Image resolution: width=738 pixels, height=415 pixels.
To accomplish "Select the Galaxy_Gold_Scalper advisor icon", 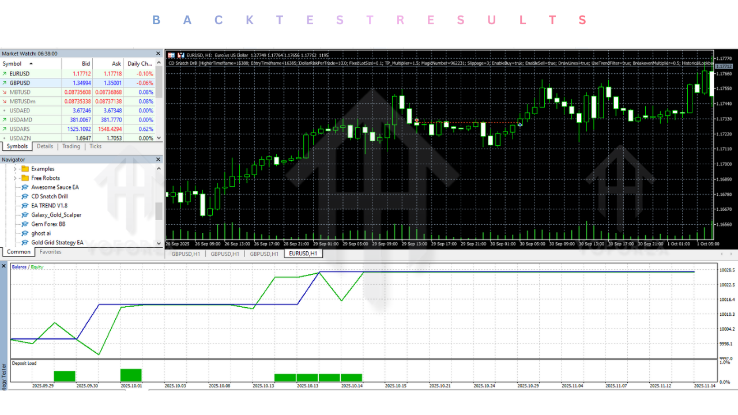I will coord(25,215).
